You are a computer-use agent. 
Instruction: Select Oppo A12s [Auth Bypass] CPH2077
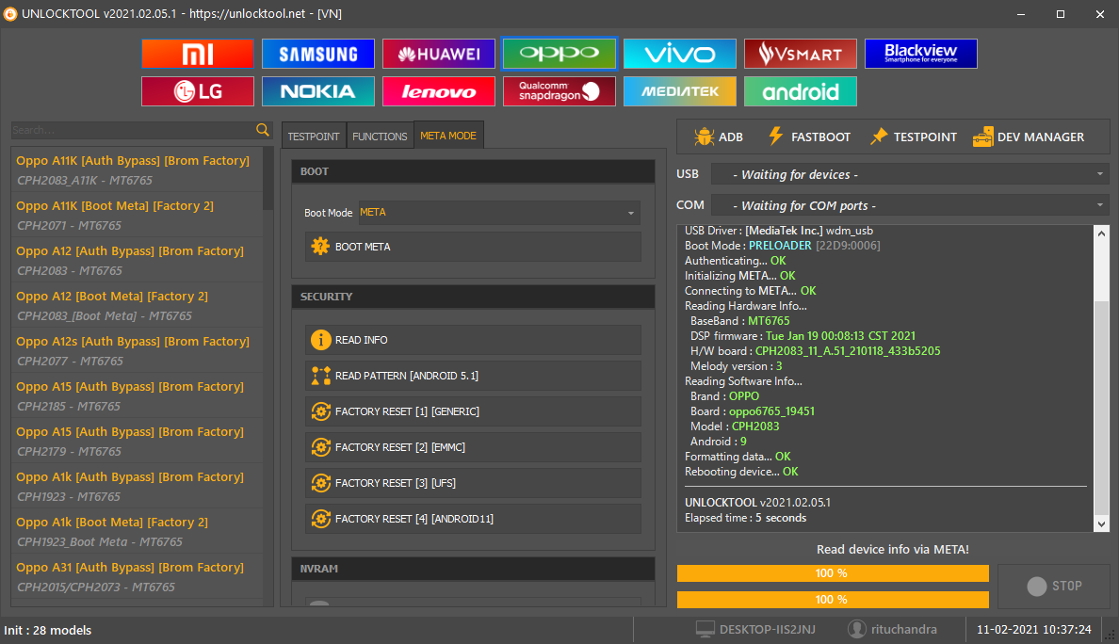[137, 351]
